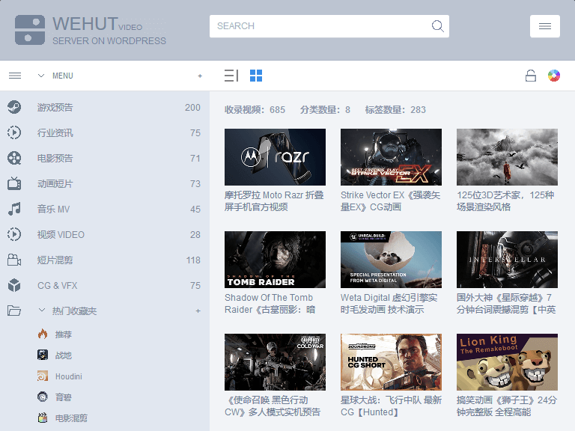Click the Battlefield icon beside 战地

click(x=43, y=355)
